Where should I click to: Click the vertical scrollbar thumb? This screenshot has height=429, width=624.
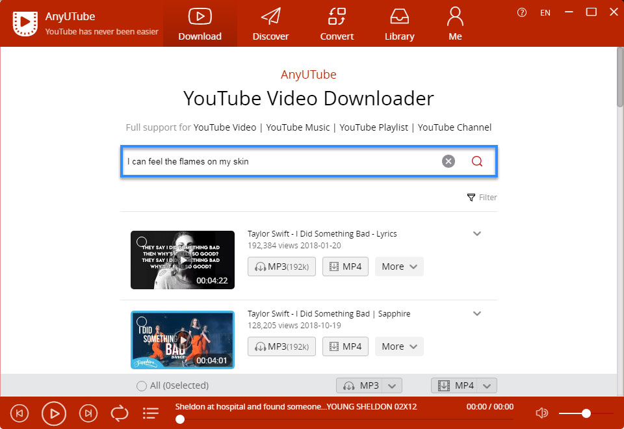(619, 77)
